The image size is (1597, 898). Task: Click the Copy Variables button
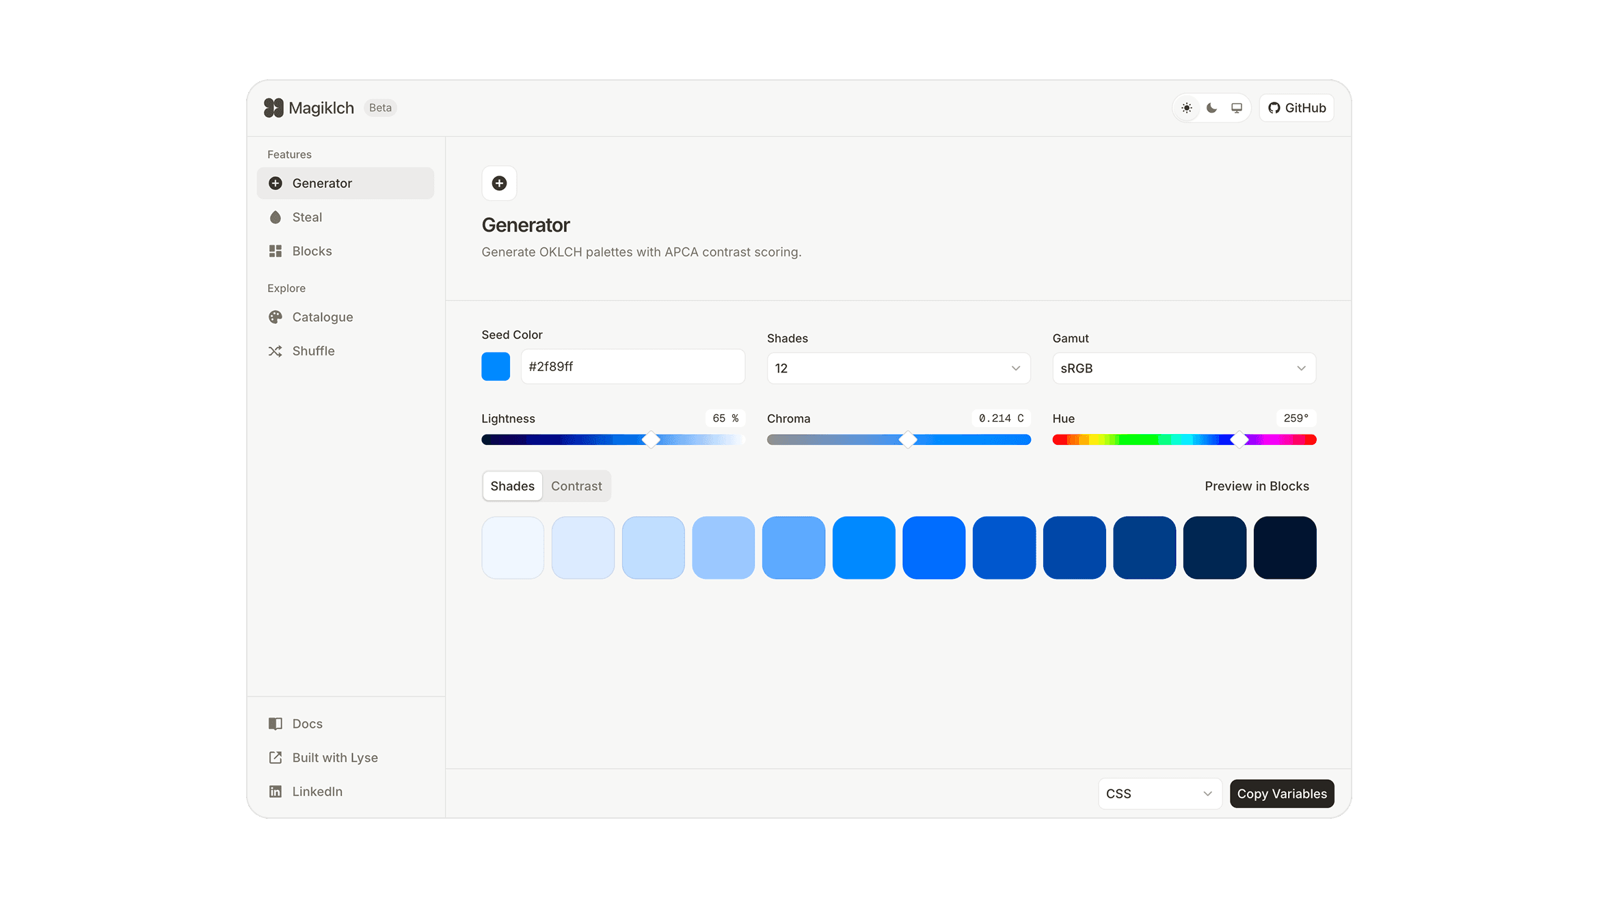(1281, 793)
